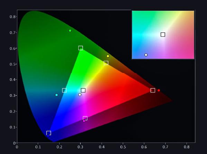207x154 pixels.
Task: Select the yellow target square marker
Action: click(x=106, y=63)
